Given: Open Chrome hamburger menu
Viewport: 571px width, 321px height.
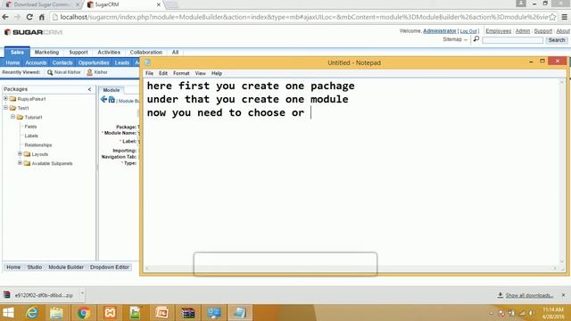Looking at the screenshot, I should click(565, 17).
